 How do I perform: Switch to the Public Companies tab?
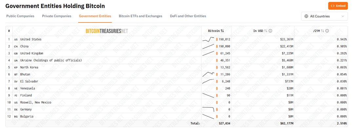pyautogui.click(x=20, y=16)
